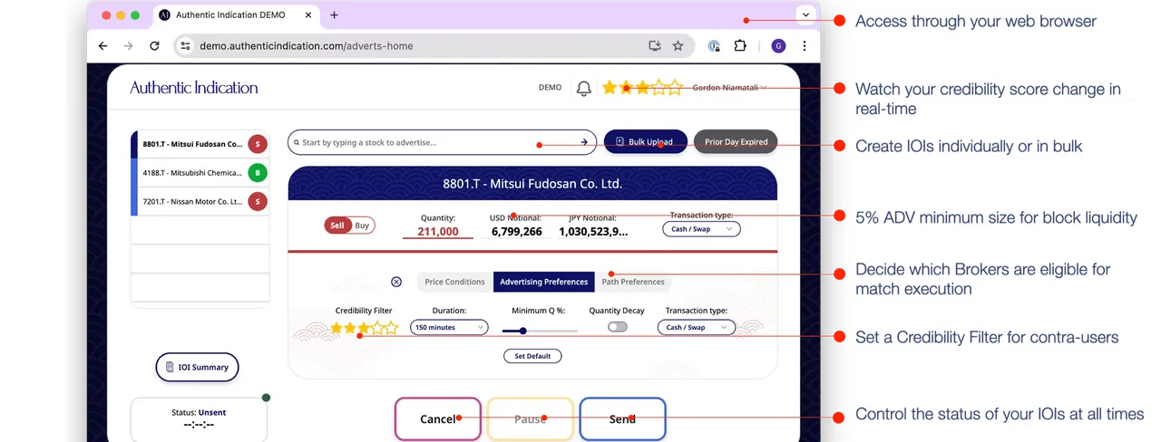The image size is (1161, 442).
Task: Click the notification bell icon
Action: 584,88
